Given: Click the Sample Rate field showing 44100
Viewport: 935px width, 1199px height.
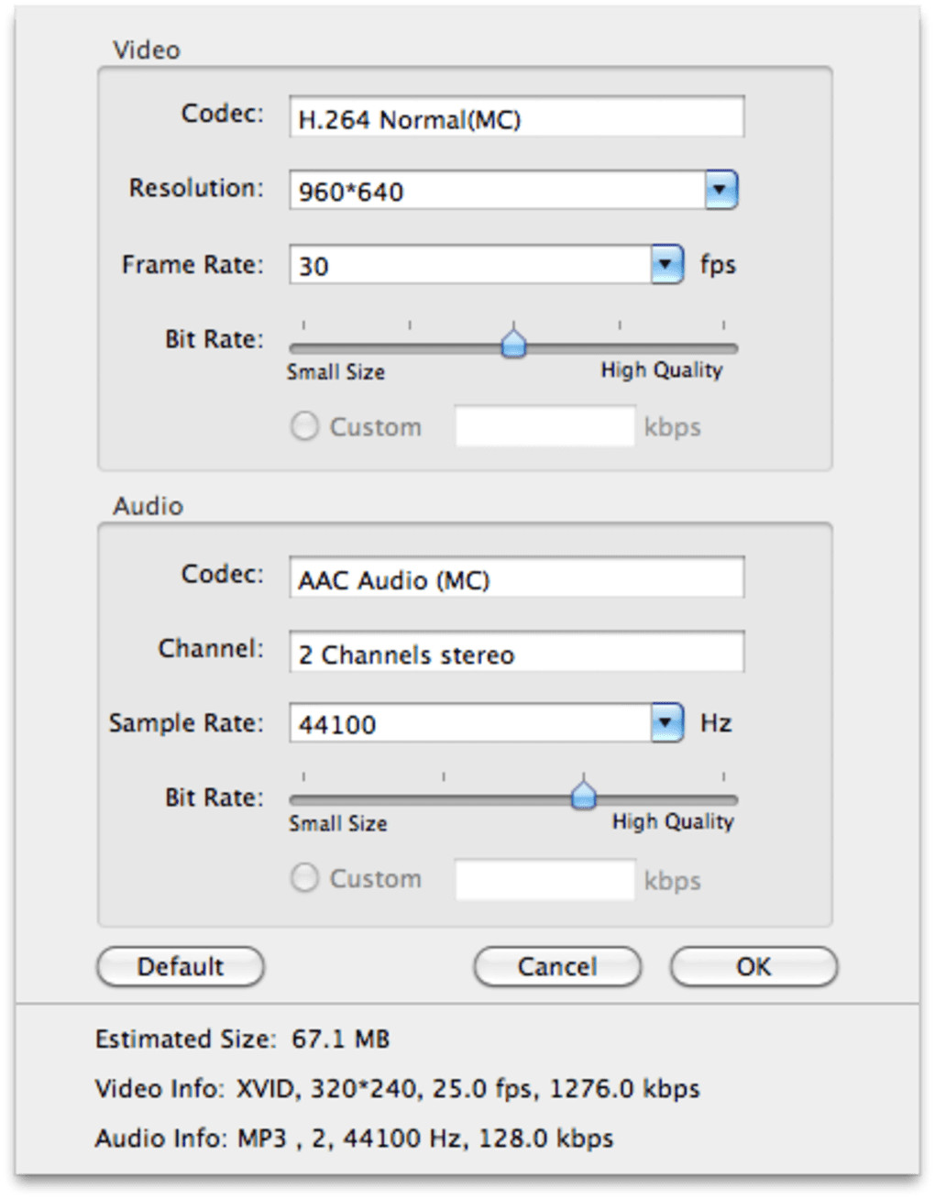Looking at the screenshot, I should click(469, 723).
